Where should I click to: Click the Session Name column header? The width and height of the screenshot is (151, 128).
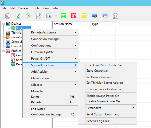pos(63,24)
